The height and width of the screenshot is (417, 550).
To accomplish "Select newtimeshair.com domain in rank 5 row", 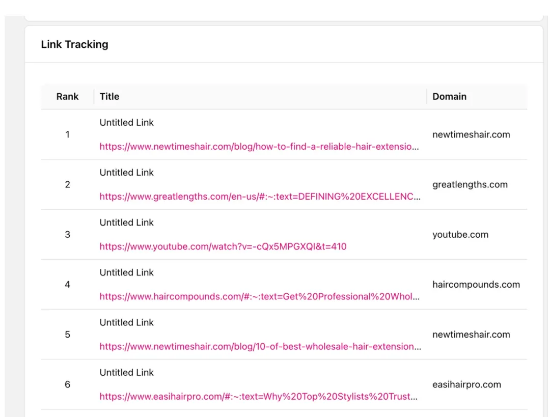I will point(471,335).
